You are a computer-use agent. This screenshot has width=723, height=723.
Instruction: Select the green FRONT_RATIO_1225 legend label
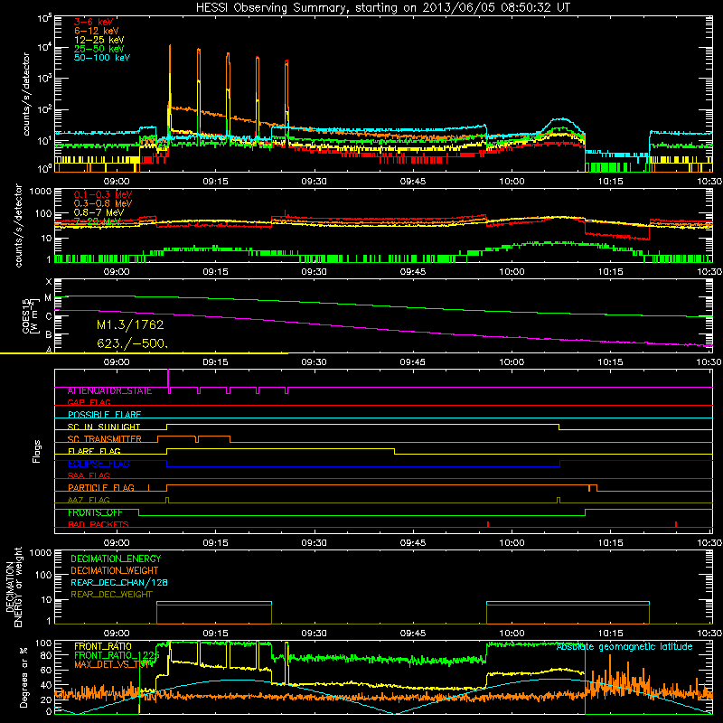point(117,655)
